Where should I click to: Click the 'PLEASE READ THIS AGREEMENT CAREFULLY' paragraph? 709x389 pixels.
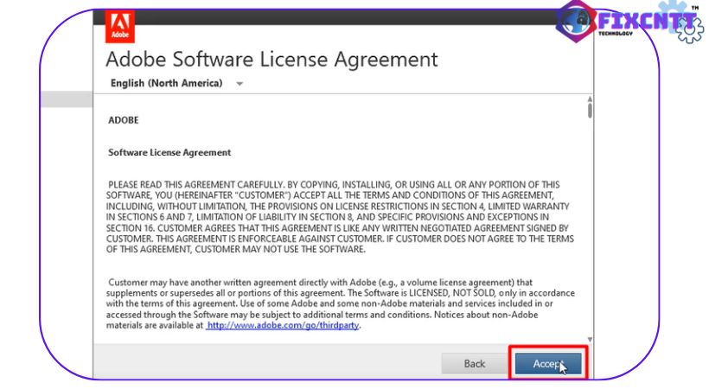pyautogui.click(x=340, y=217)
